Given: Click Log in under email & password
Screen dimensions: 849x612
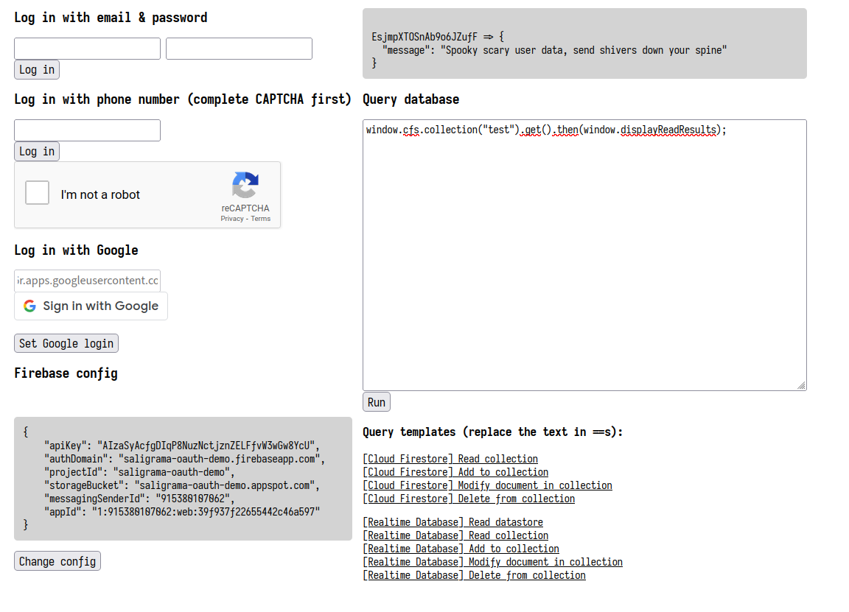Looking at the screenshot, I should 37,70.
